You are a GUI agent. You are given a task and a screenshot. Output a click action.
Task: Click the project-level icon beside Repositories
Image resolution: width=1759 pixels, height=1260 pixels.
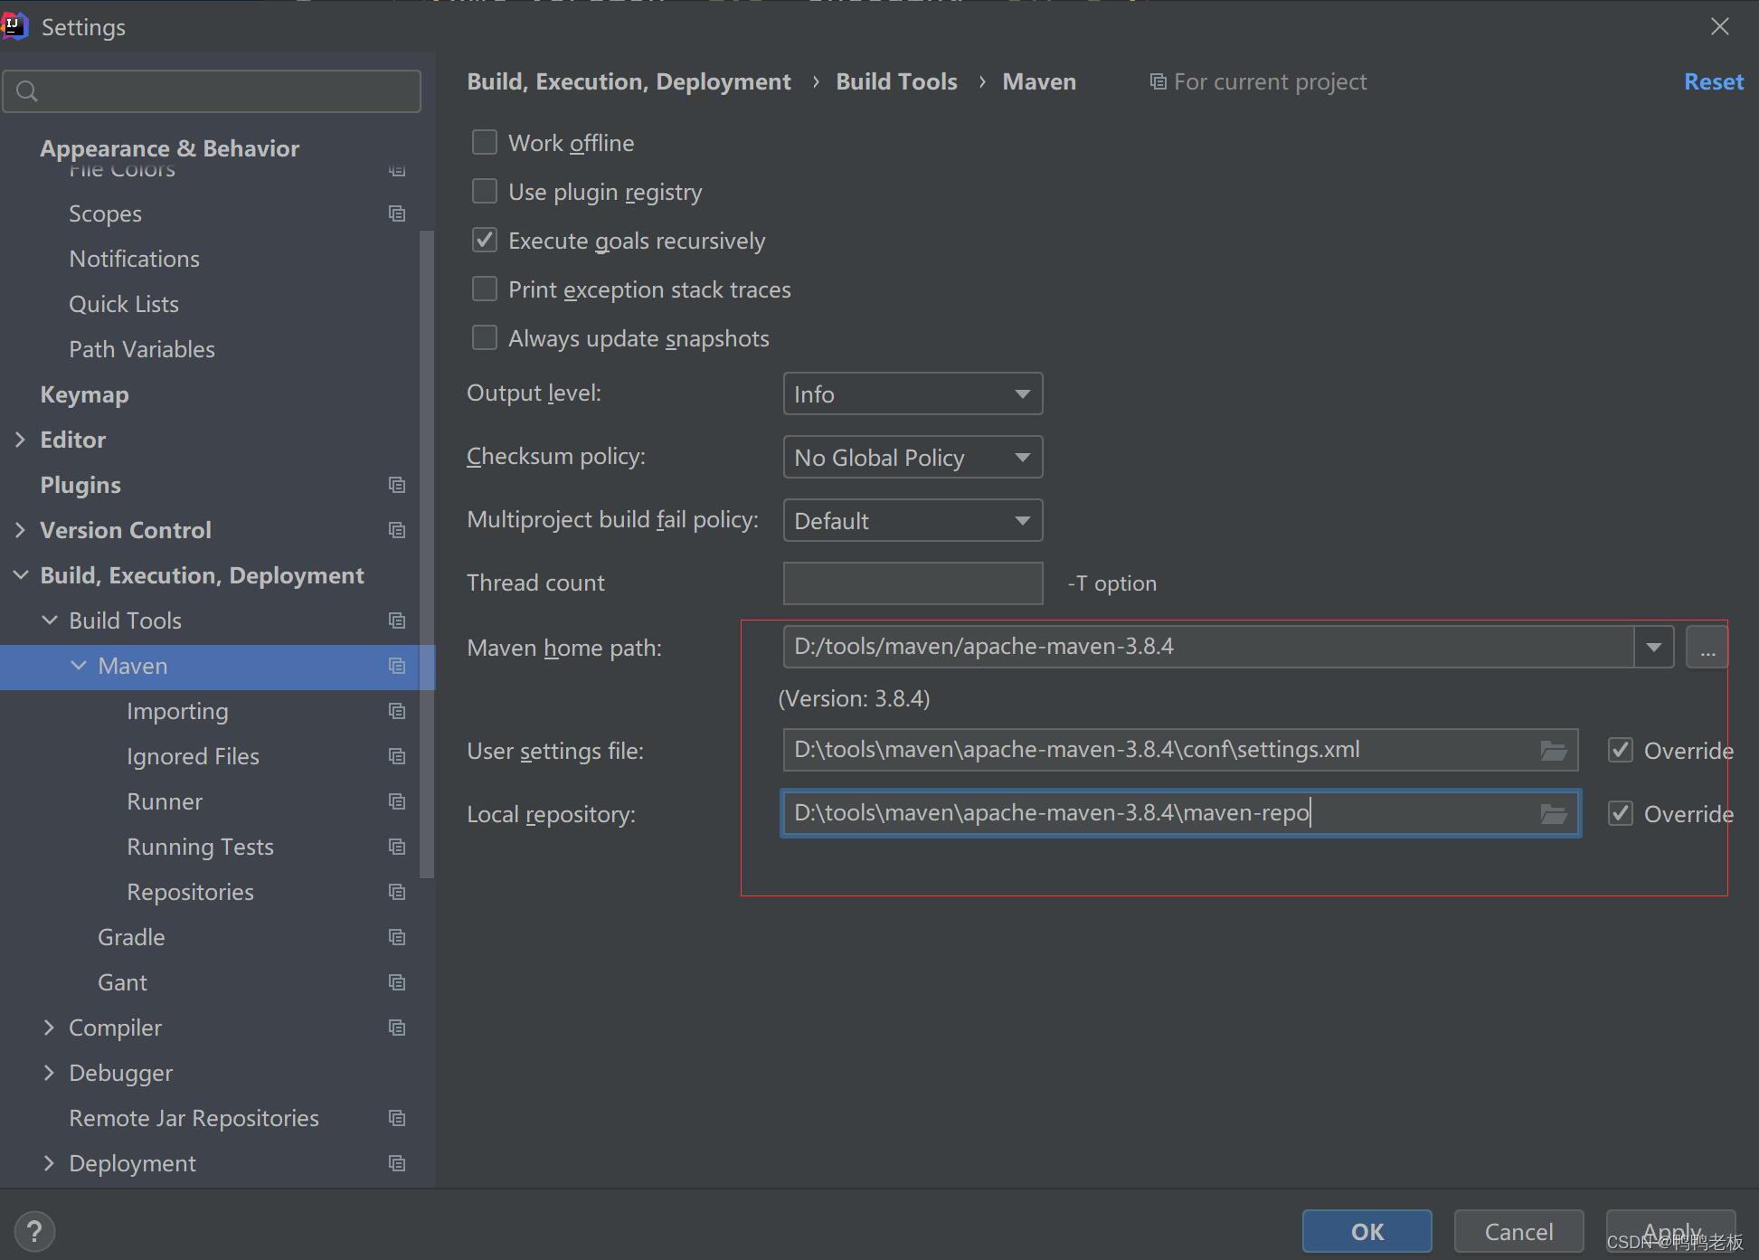click(x=397, y=892)
